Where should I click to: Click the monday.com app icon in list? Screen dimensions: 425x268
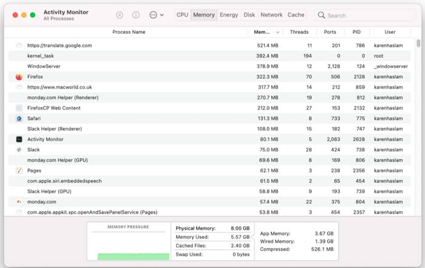pos(19,202)
